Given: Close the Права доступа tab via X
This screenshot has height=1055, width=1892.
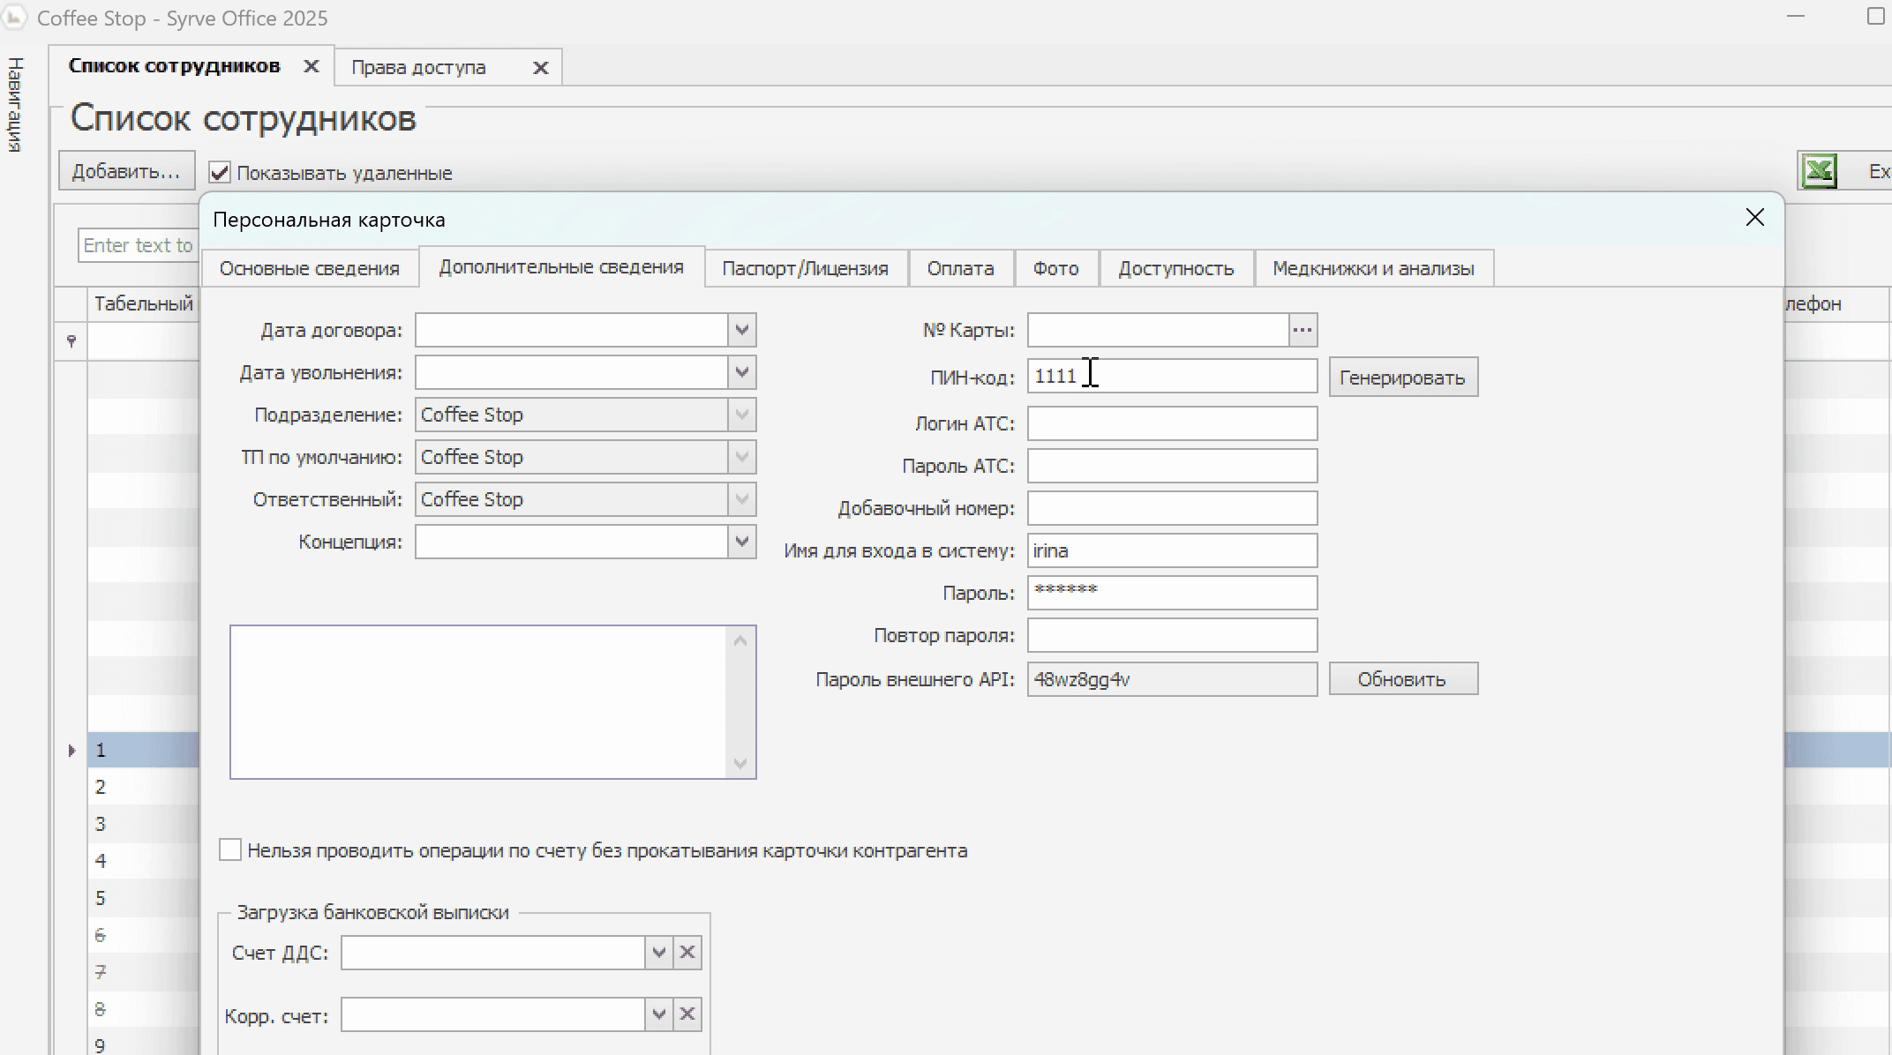Looking at the screenshot, I should (x=541, y=68).
